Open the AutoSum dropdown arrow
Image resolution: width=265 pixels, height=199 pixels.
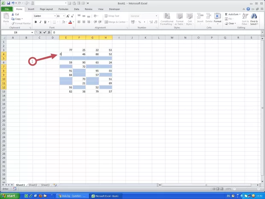(240, 15)
